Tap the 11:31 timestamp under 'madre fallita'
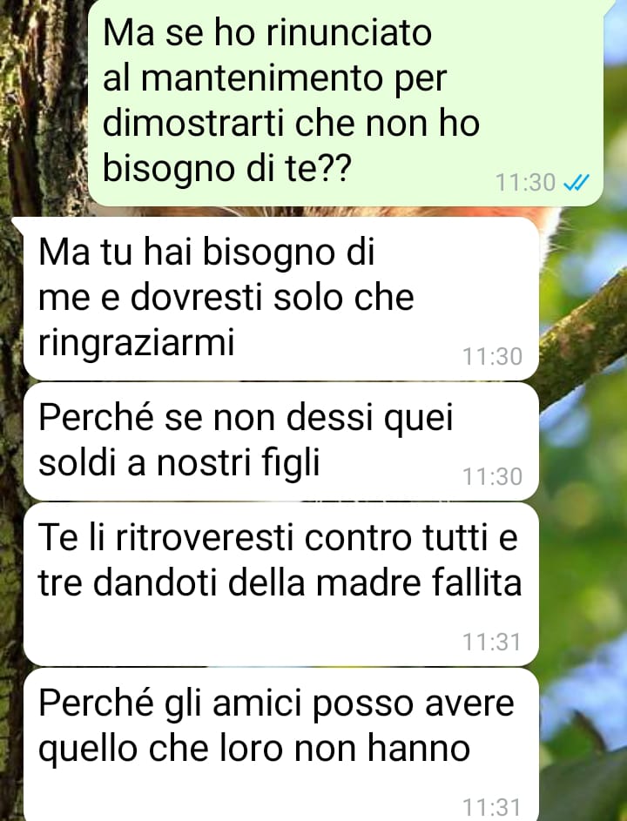627x821 pixels. coord(492,642)
